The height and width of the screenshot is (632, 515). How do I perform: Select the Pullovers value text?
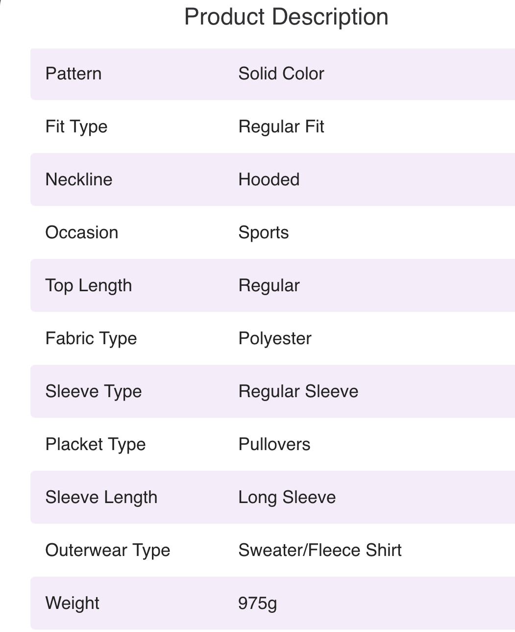pos(274,445)
